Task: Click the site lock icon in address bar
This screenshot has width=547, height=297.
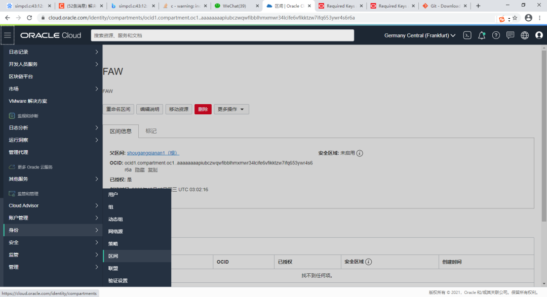Action: (x=43, y=18)
